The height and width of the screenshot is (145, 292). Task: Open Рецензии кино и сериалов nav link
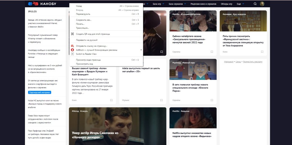coord(203,4)
